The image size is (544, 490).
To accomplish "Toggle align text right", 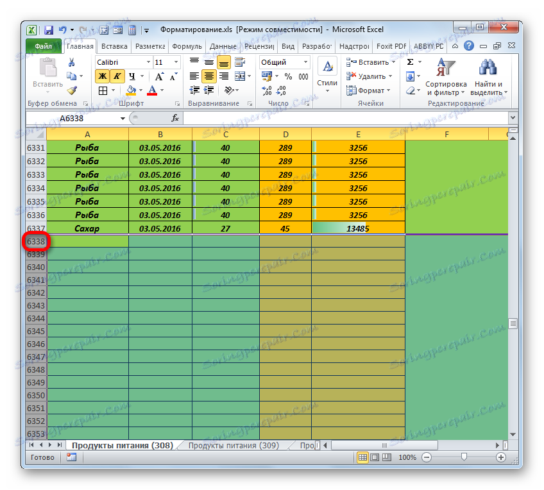I will 224,76.
